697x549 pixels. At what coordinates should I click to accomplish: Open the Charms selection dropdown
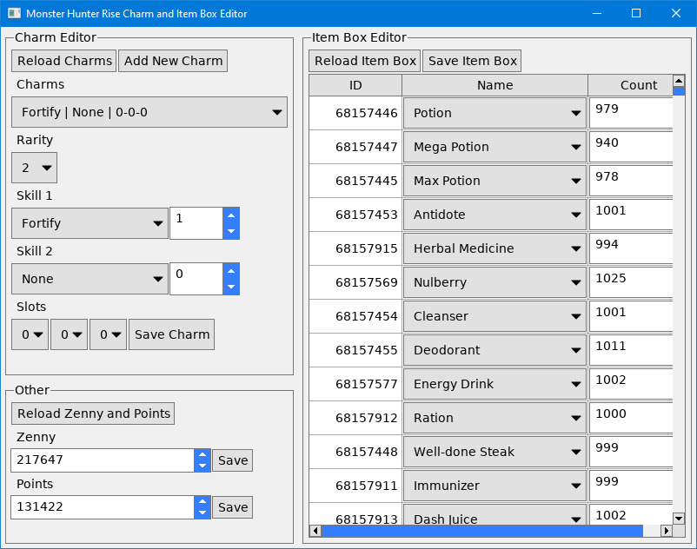149,112
